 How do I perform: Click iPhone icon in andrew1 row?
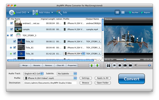[65, 23]
